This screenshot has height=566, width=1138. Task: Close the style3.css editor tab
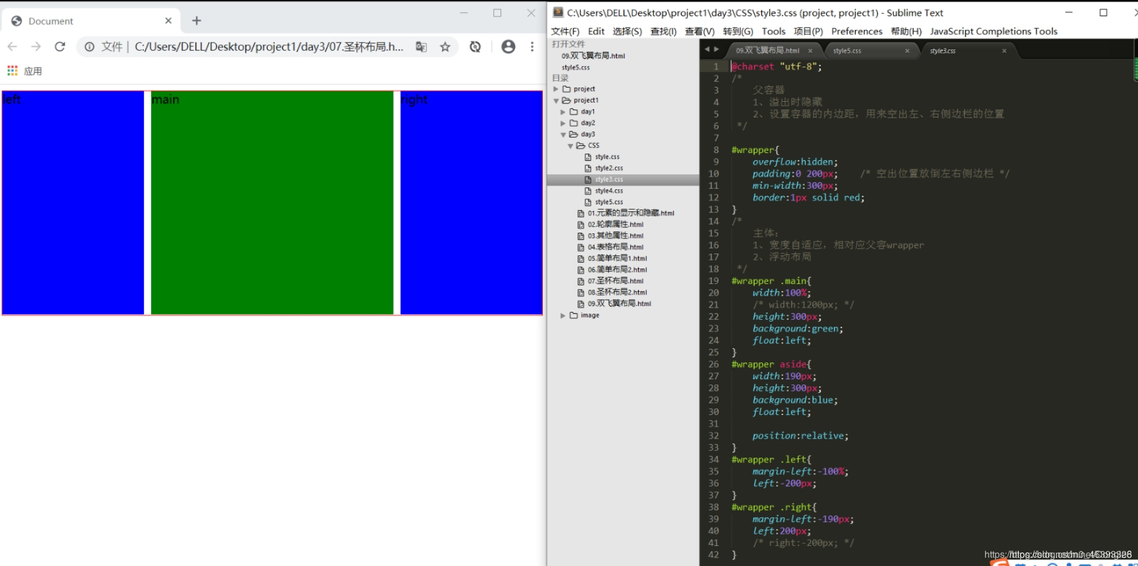pyautogui.click(x=1004, y=51)
